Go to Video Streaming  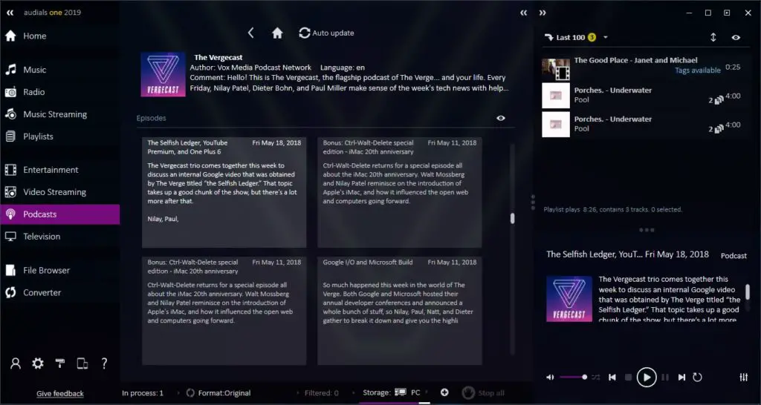coord(59,192)
